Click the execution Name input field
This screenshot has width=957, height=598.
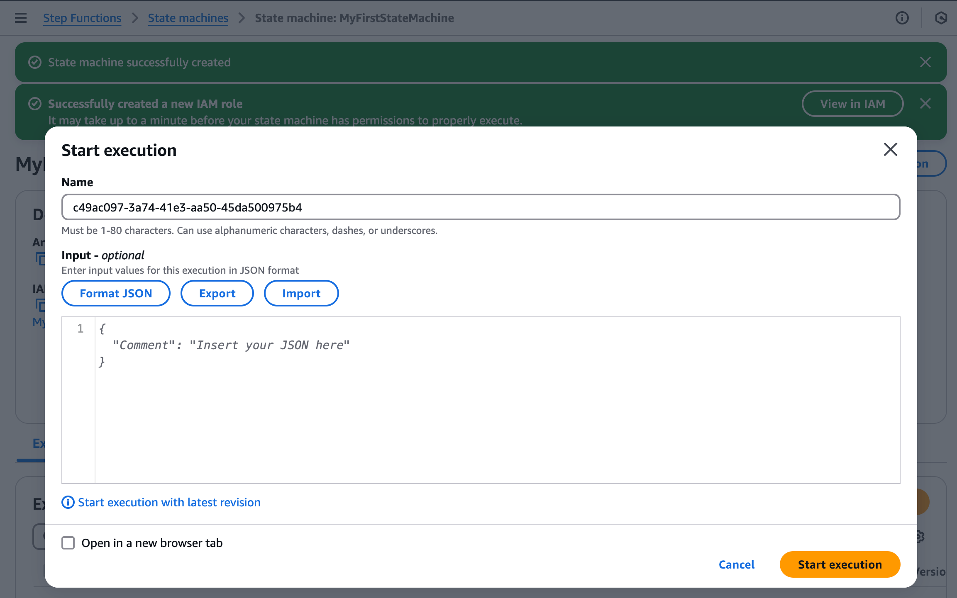(x=480, y=207)
